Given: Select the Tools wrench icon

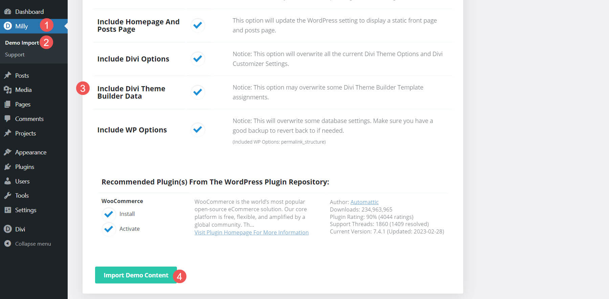Looking at the screenshot, I should point(7,195).
